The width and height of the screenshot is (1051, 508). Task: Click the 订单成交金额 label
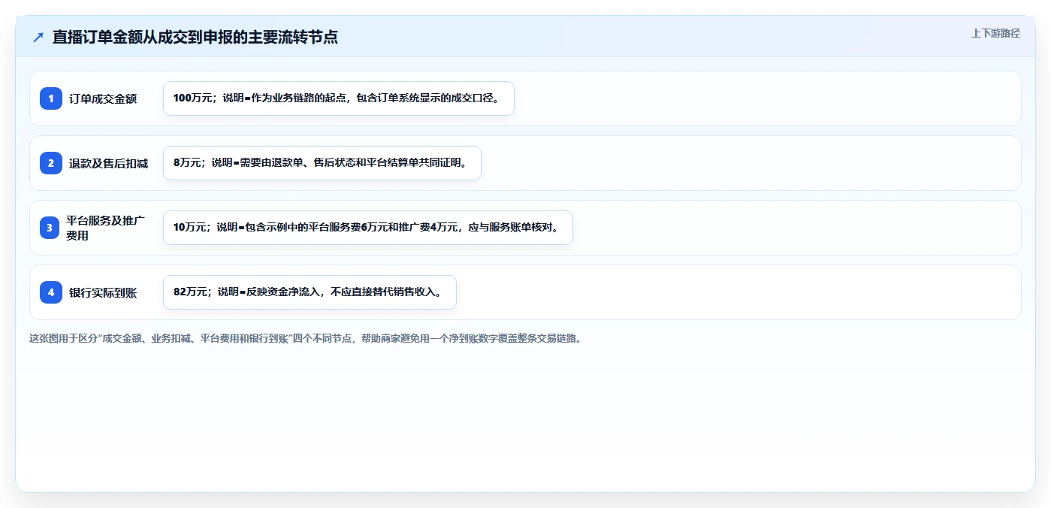[103, 98]
